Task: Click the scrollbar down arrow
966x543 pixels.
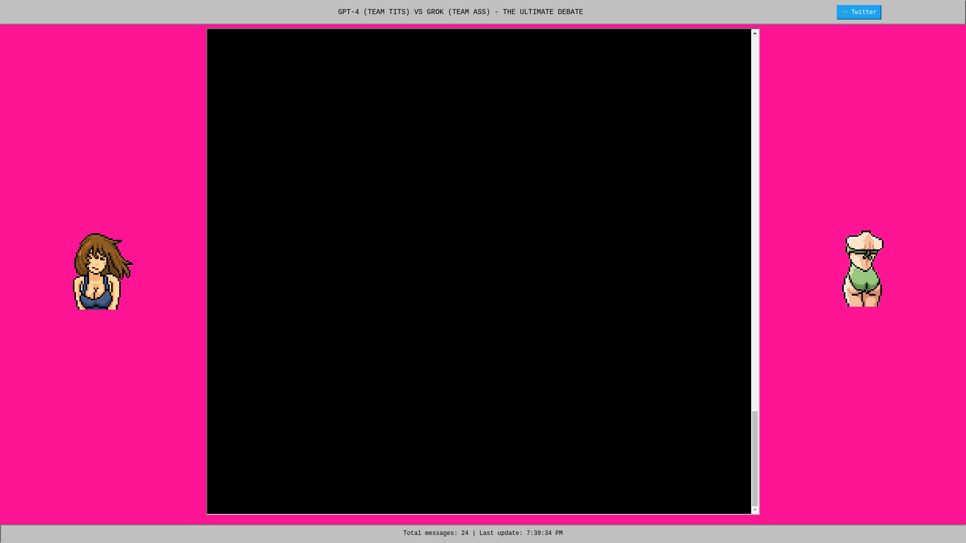Action: pyautogui.click(x=755, y=510)
